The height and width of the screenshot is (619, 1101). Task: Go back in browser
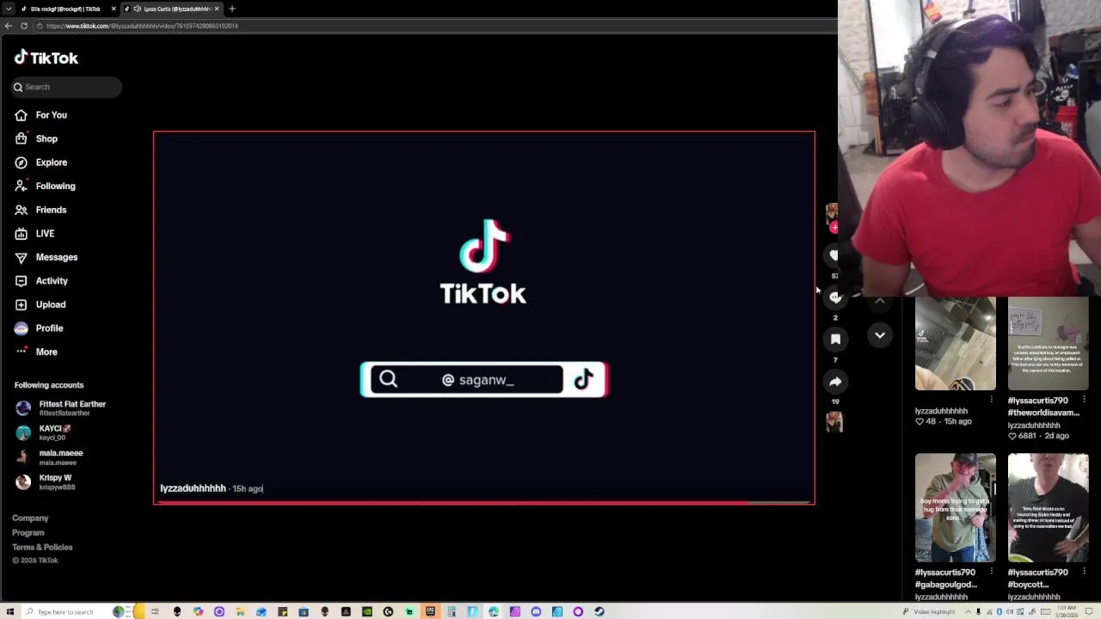tap(8, 26)
